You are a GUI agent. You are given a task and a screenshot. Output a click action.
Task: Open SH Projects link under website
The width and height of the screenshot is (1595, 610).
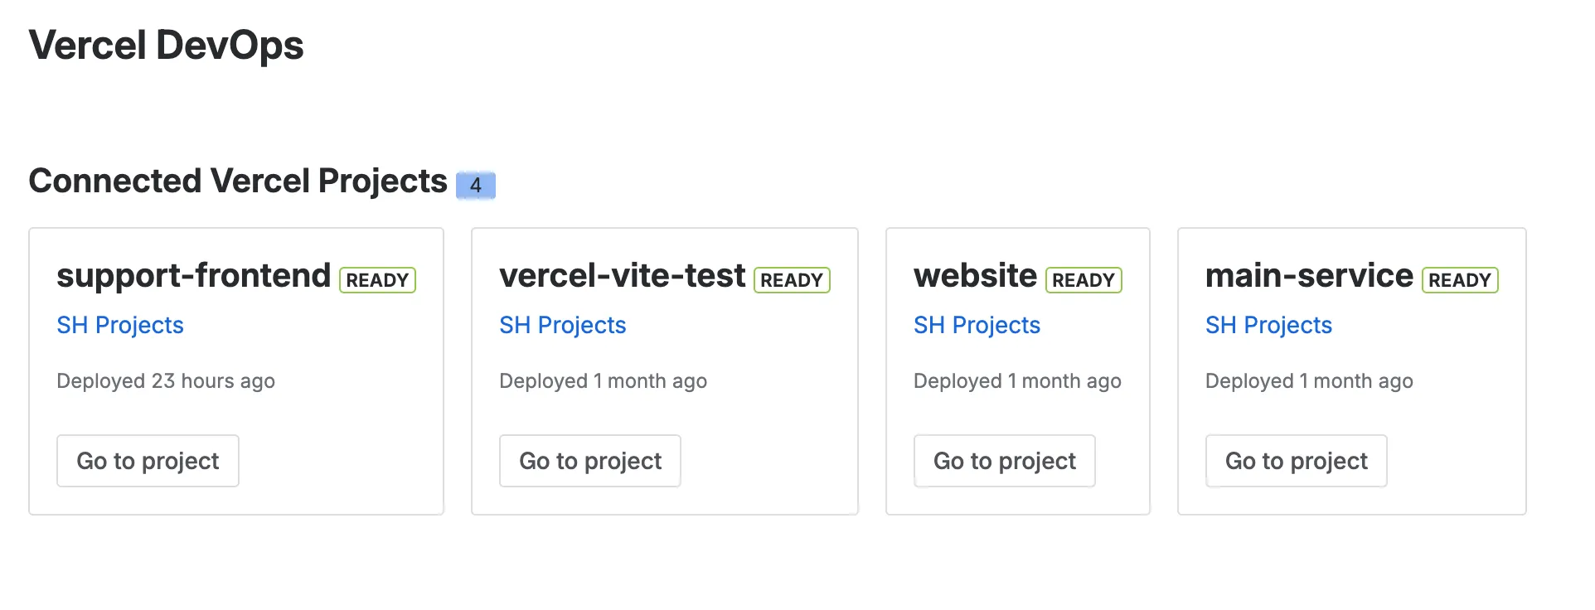(976, 325)
